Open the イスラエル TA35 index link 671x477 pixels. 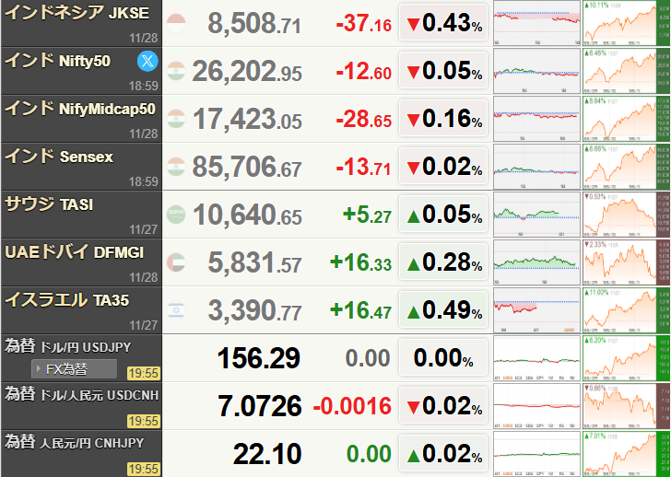coord(66,300)
